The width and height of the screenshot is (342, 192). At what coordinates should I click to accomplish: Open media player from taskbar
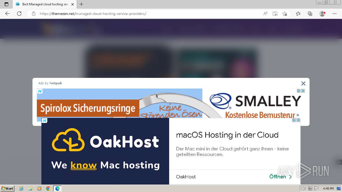point(39,189)
